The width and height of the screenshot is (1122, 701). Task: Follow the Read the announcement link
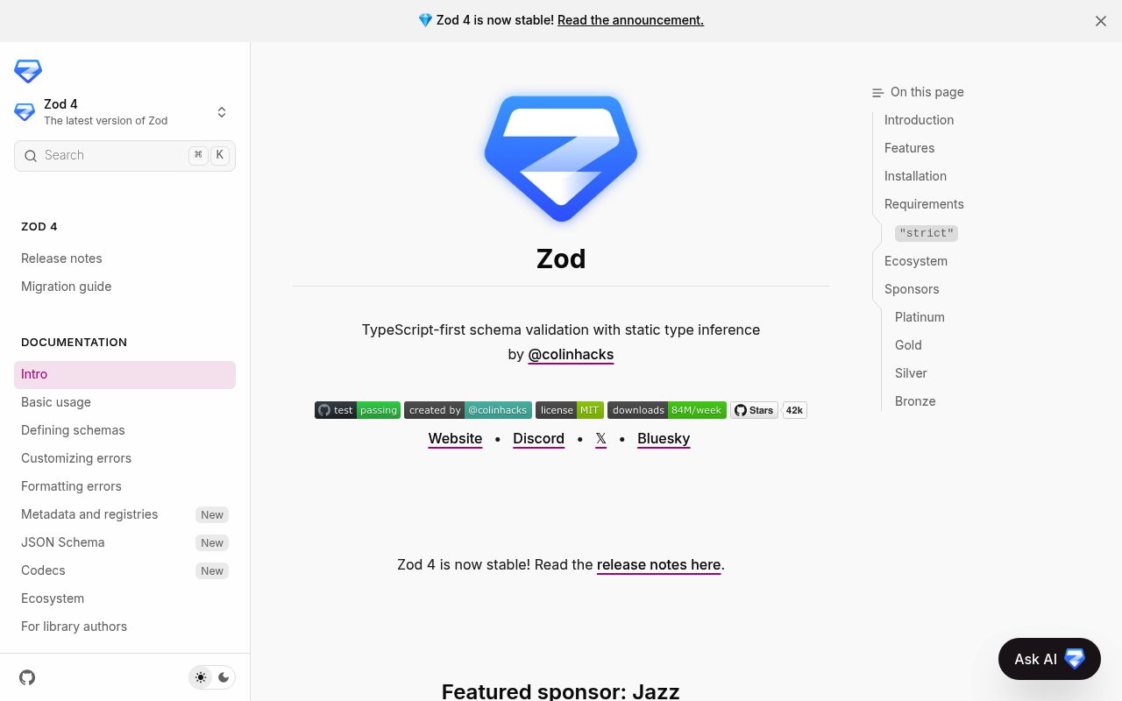630,20
